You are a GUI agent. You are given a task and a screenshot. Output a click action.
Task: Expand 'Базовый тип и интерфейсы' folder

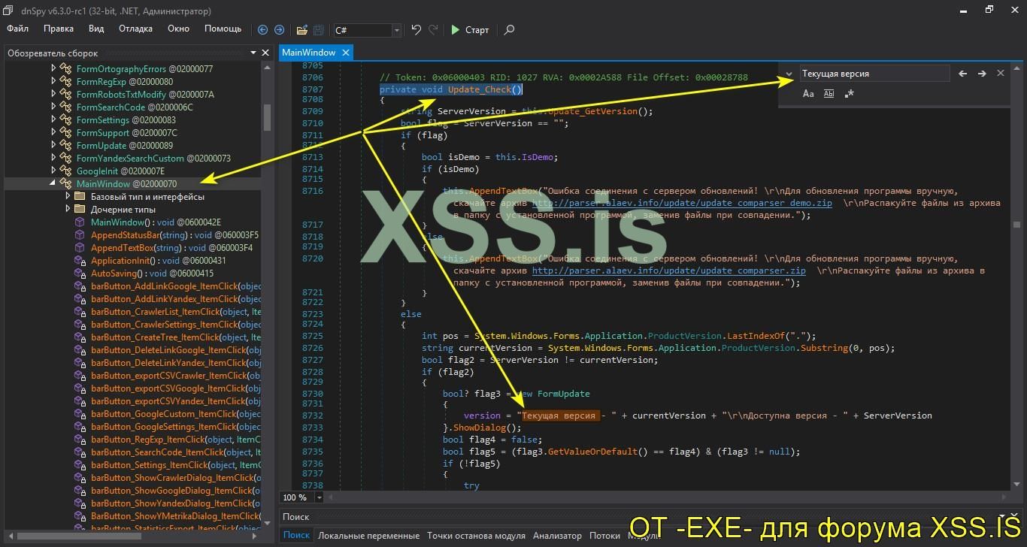pos(68,196)
